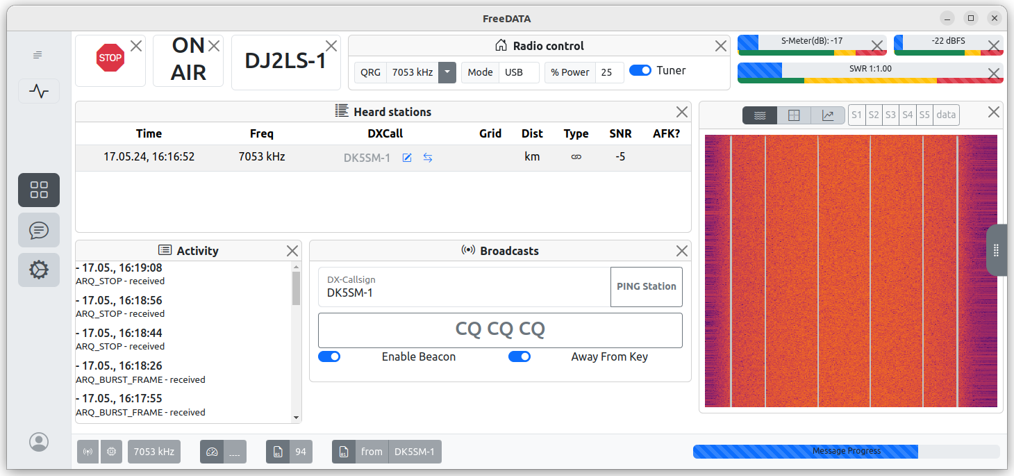1014x476 pixels.
Task: Click the side panel handle at right edge
Action: click(x=997, y=250)
